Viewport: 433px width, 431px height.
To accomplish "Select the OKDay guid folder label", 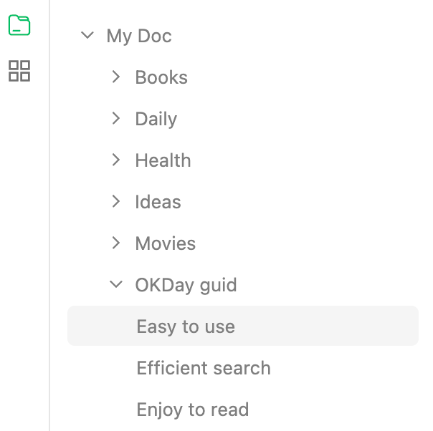I will pos(186,285).
